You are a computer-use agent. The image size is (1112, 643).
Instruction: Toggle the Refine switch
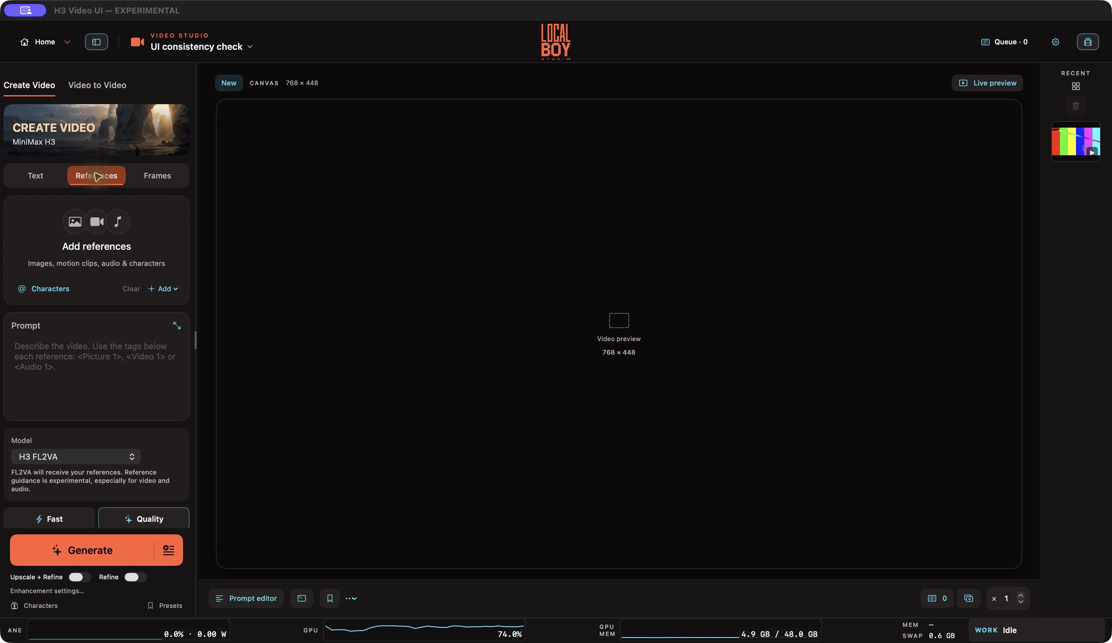135,577
